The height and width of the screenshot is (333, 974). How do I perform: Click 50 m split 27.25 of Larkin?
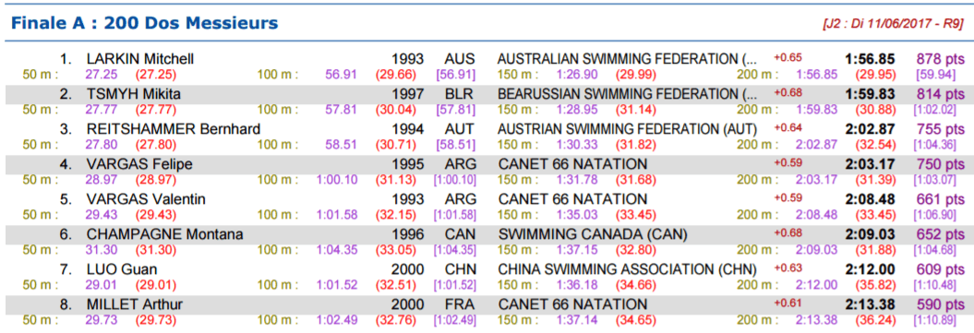coord(101,75)
